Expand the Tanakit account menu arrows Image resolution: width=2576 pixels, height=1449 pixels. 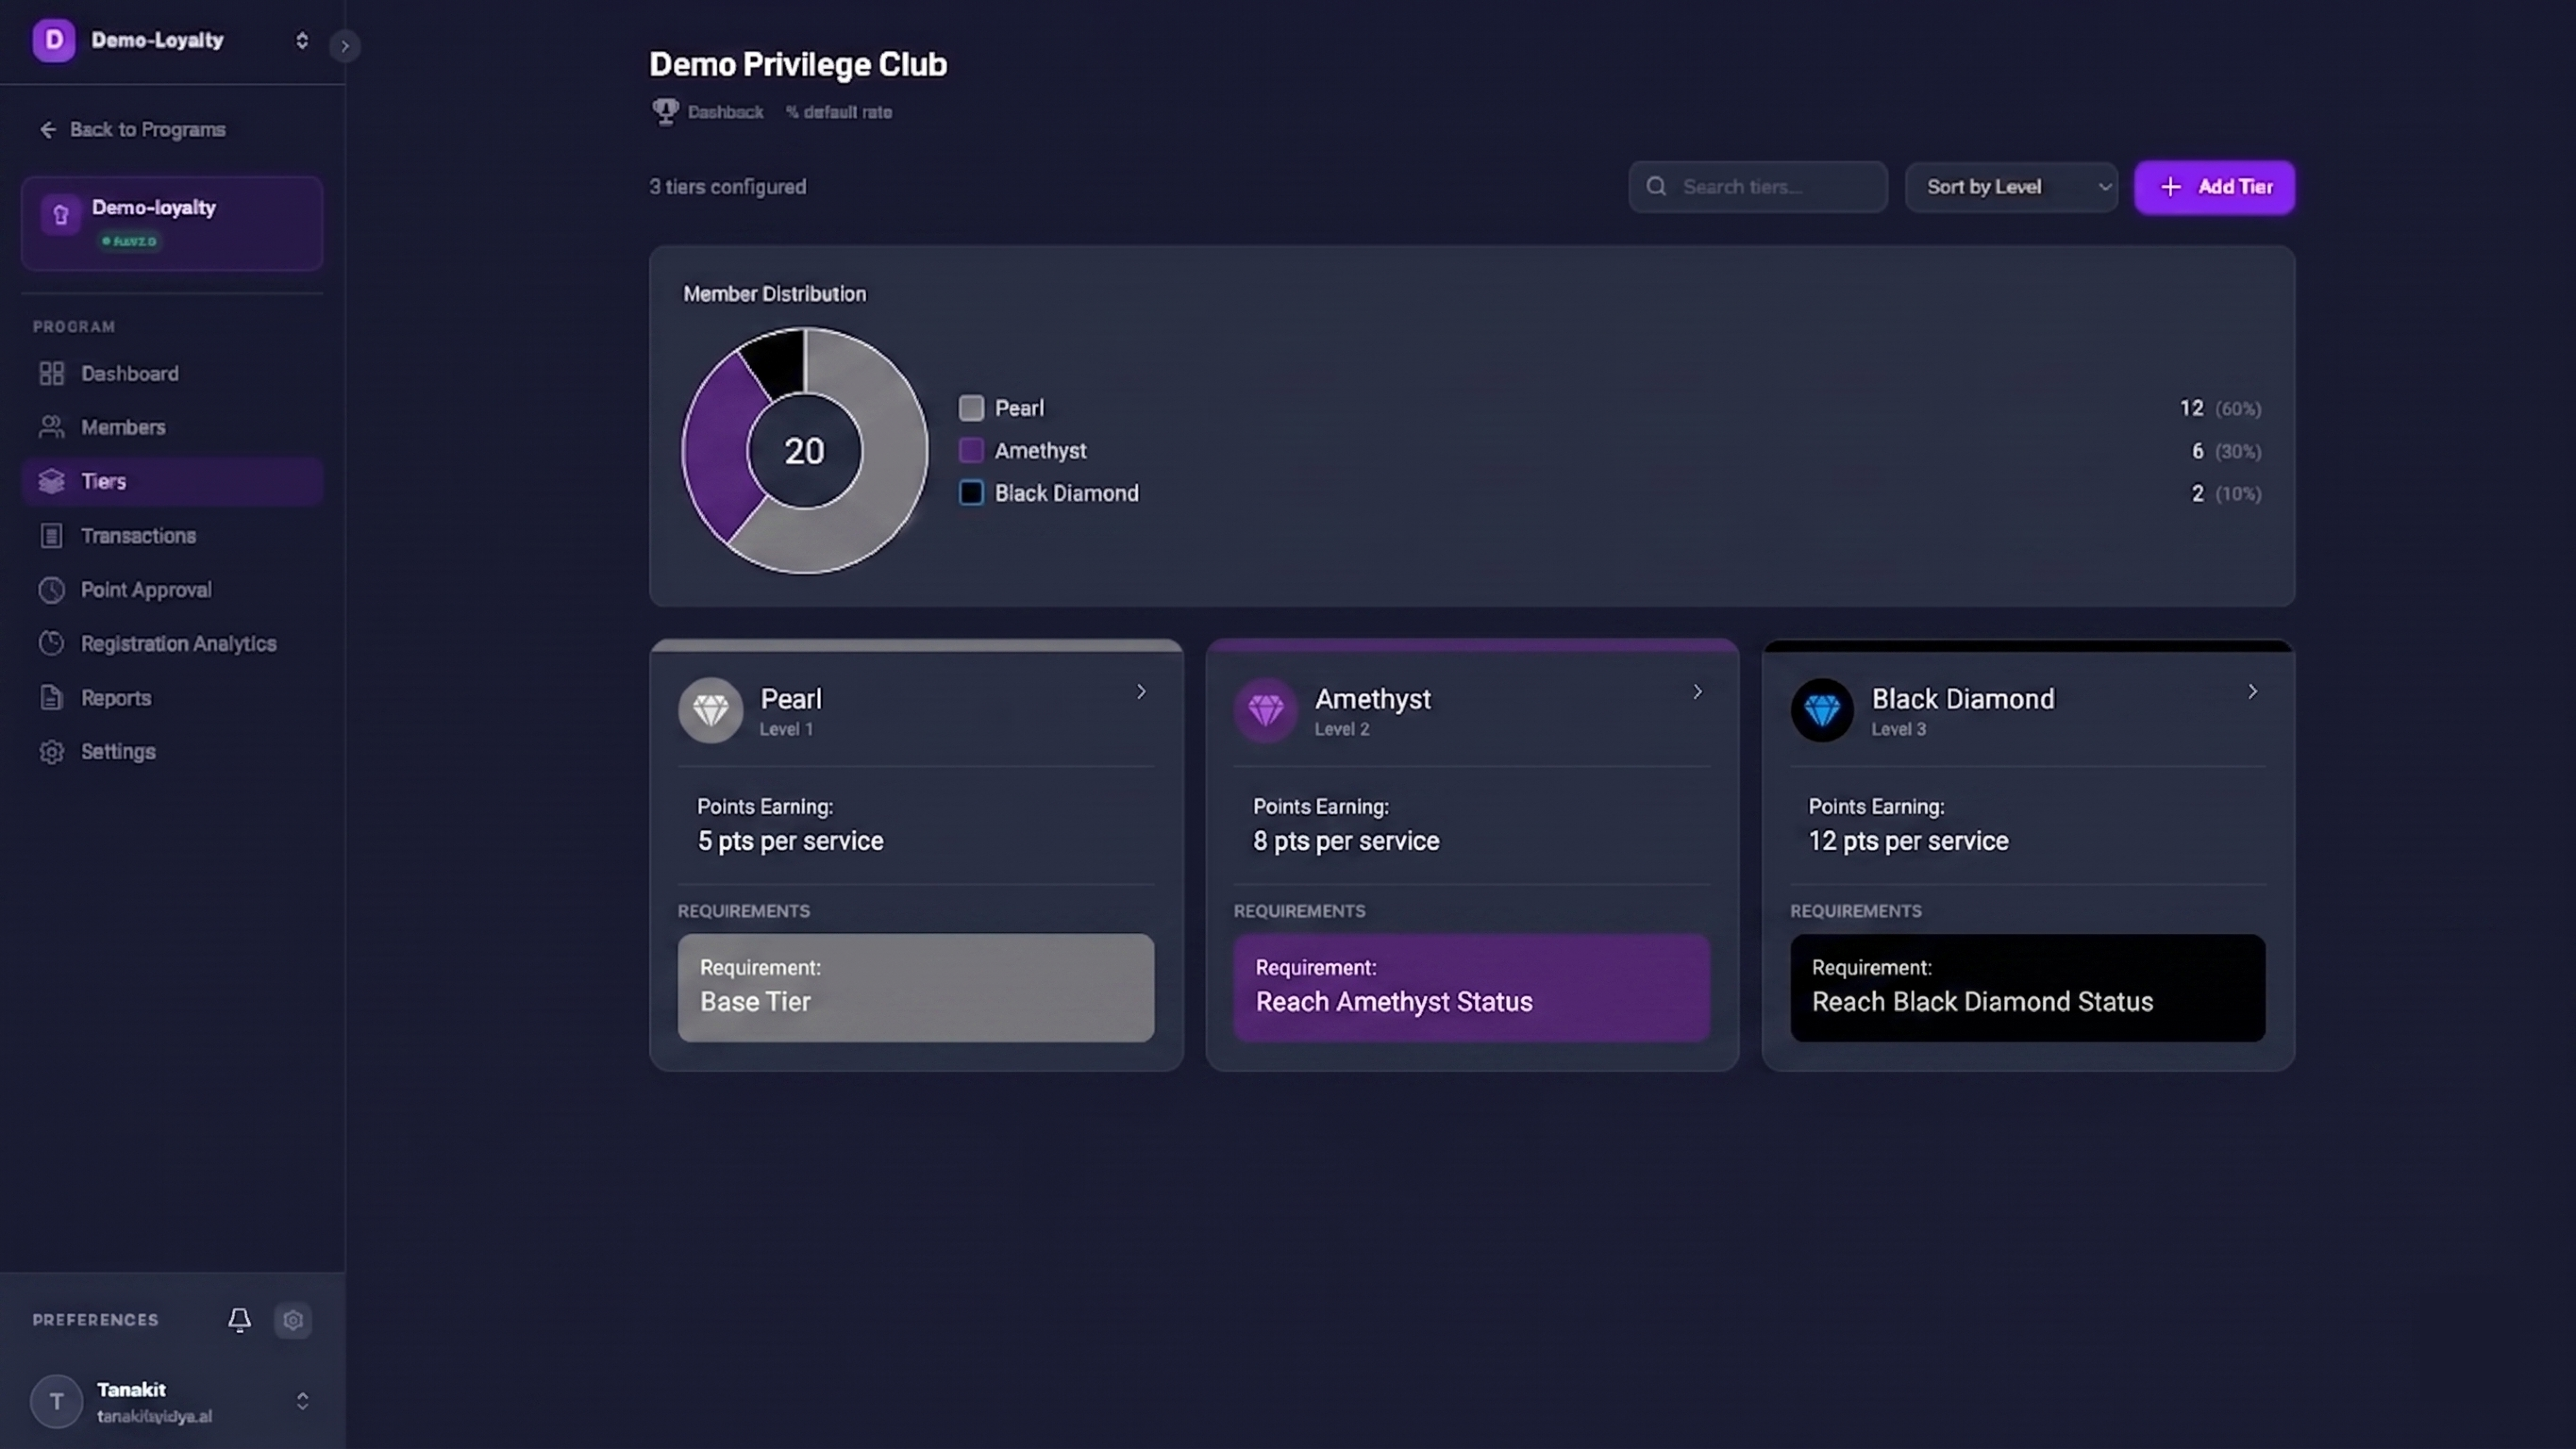click(302, 1402)
